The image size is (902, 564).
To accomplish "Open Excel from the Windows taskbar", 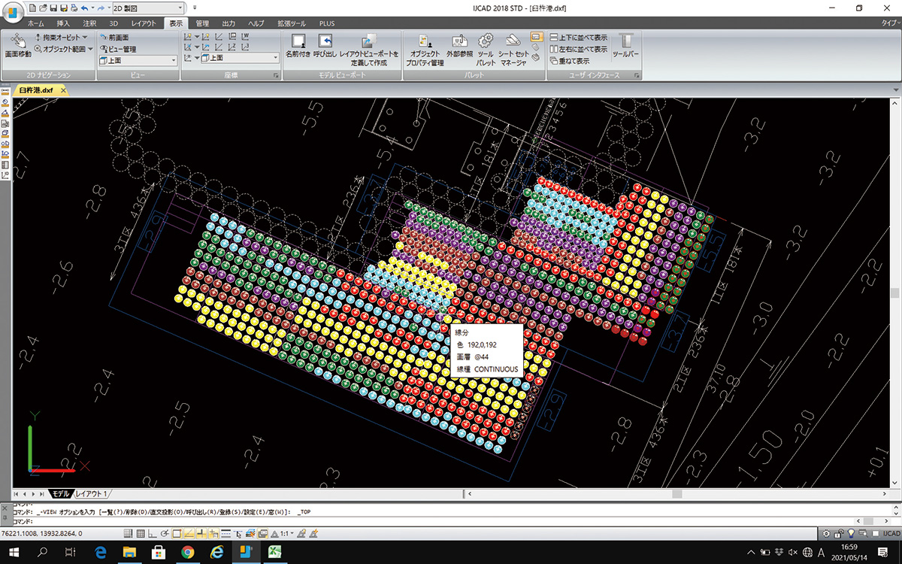I will click(275, 553).
